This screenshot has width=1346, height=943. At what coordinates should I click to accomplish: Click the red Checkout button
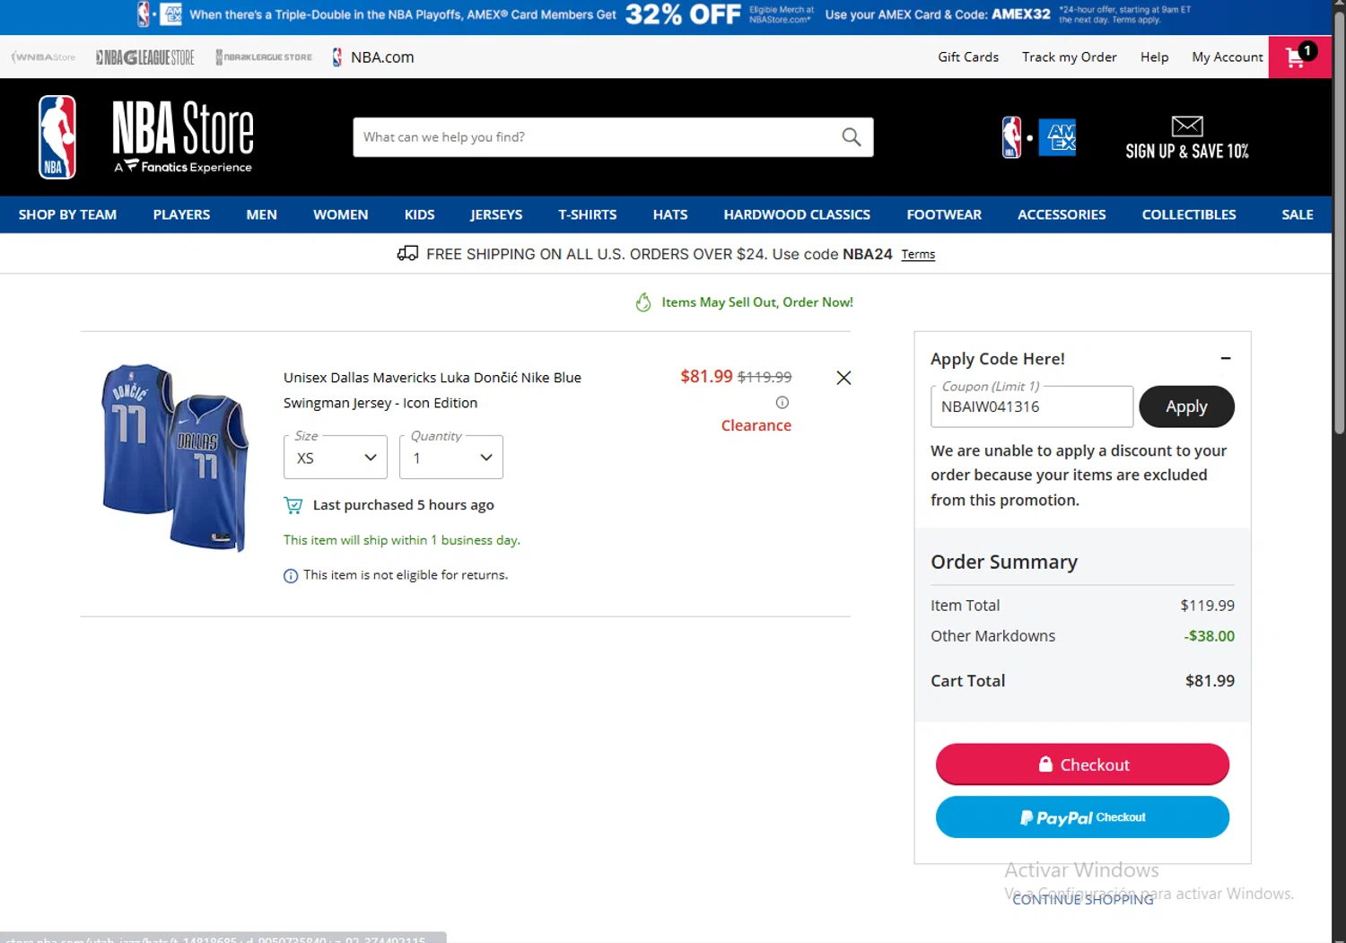click(x=1082, y=764)
